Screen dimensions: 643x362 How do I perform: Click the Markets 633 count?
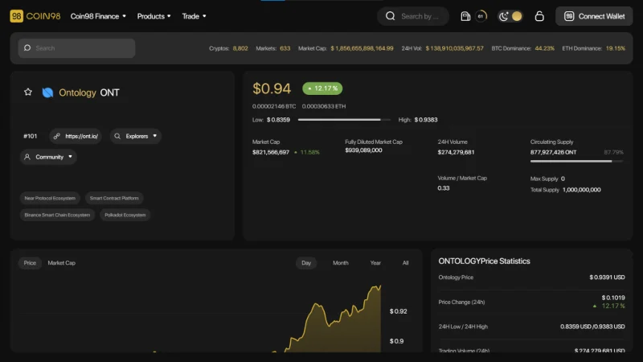coord(285,48)
